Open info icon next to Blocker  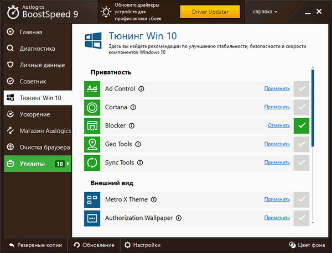[x=132, y=126]
